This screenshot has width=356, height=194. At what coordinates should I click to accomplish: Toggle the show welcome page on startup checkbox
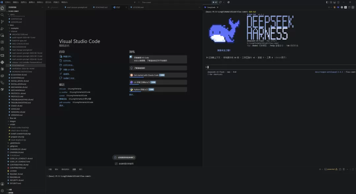click(x=116, y=164)
